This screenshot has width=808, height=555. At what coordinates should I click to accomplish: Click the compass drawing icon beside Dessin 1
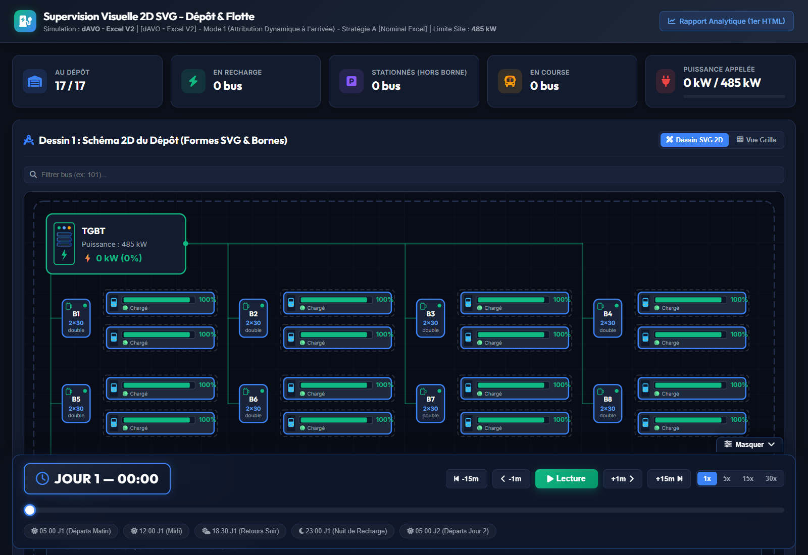pos(29,140)
